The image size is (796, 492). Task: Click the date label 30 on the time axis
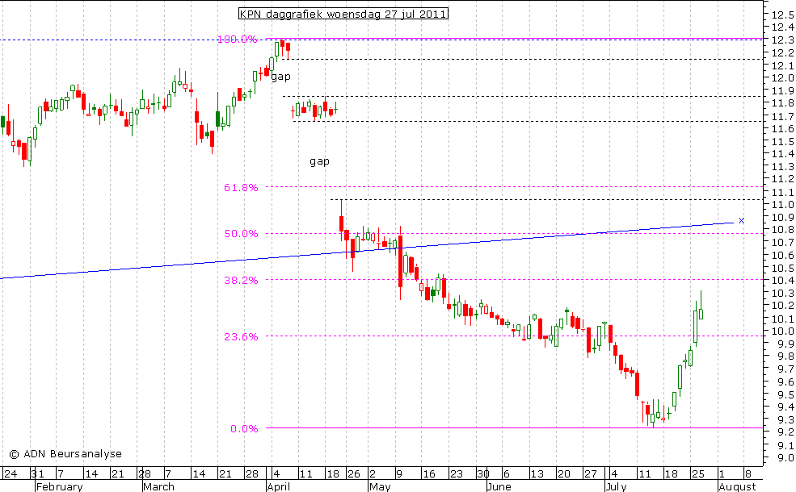point(482,474)
